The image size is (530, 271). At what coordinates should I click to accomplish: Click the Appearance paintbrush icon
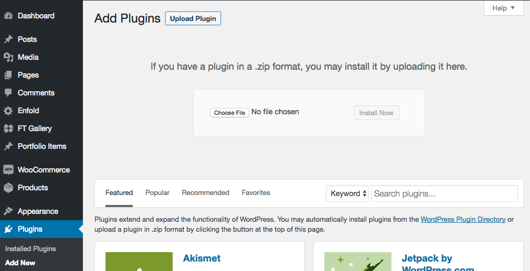[x=8, y=211]
